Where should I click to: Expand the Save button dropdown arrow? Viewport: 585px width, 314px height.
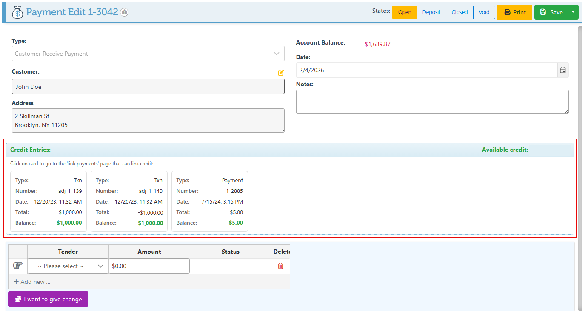pyautogui.click(x=573, y=12)
